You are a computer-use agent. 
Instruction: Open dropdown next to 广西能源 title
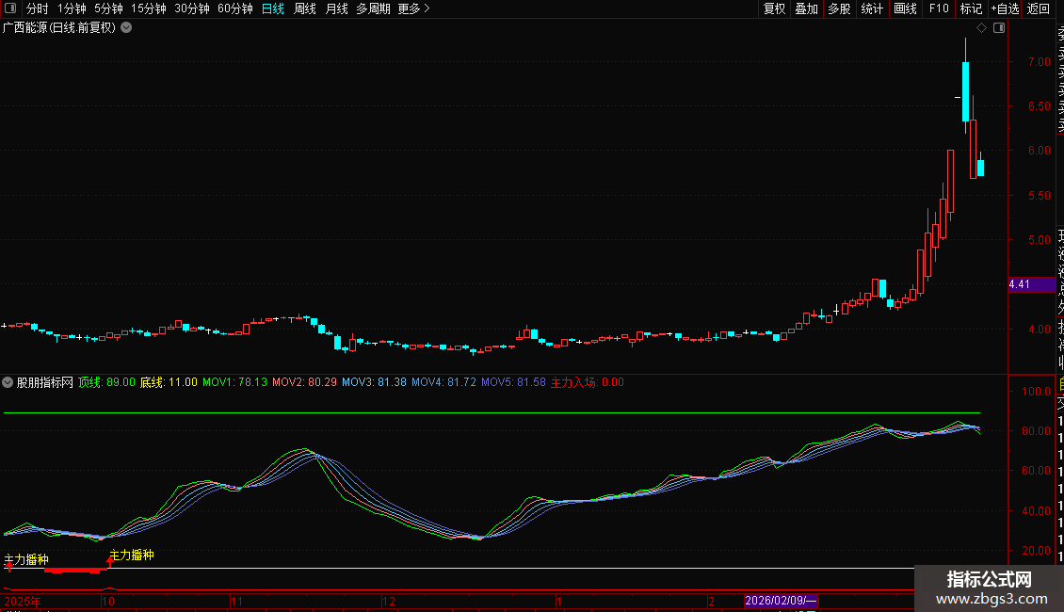pyautogui.click(x=126, y=28)
